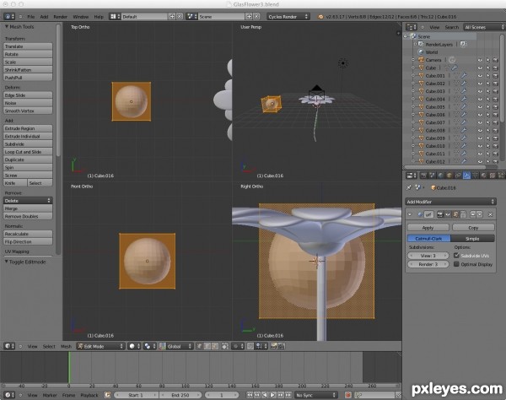The width and height of the screenshot is (506, 400).
Task: Click the red auto-keyframe record button
Action: click(x=347, y=395)
